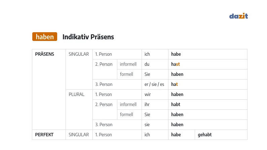This screenshot has height=150, width=267.
Task: Click SINGULAR label in the Perfekt row
Action: coord(79,135)
